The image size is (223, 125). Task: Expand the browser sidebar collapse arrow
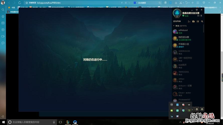tap(3, 116)
